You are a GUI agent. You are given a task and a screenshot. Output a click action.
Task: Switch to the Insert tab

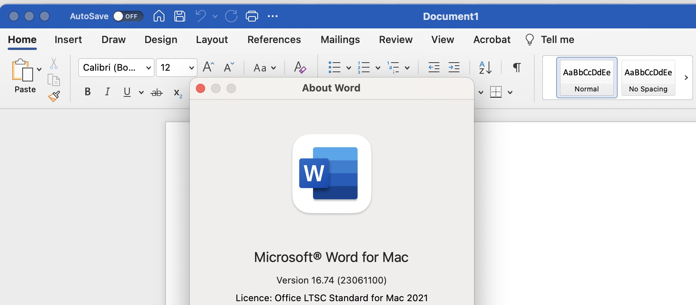click(68, 40)
